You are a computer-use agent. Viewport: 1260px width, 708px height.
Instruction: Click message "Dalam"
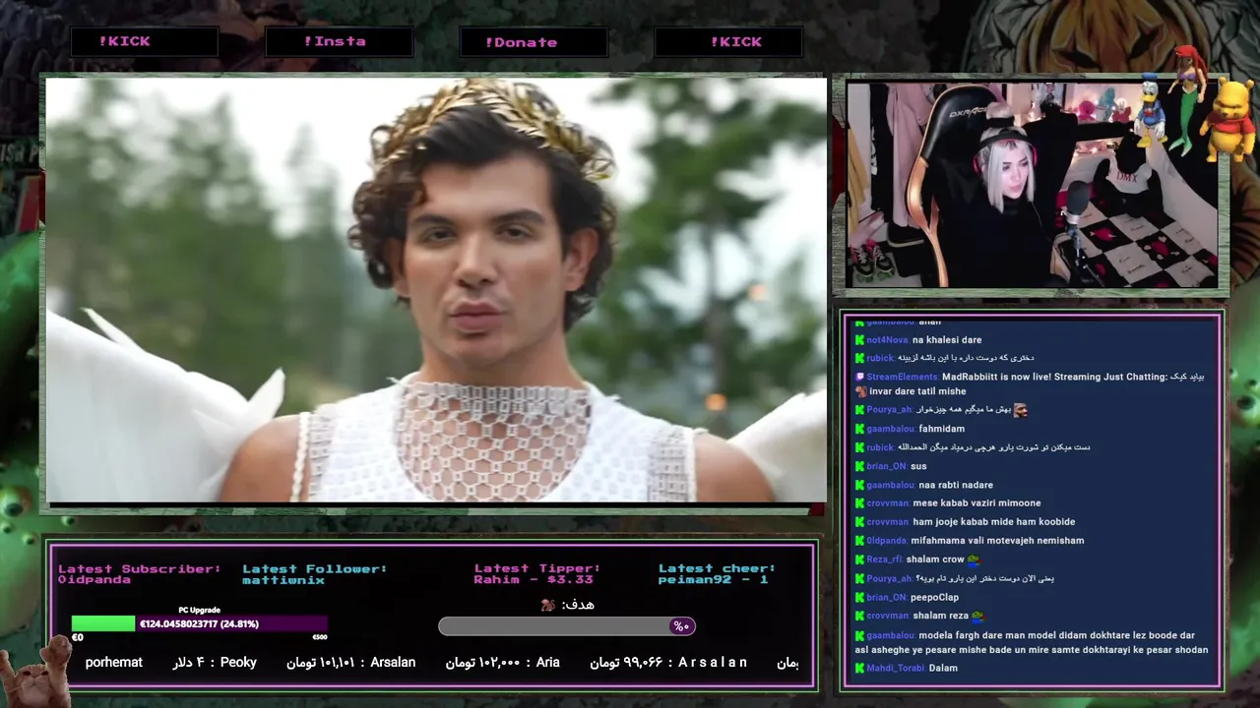pyautogui.click(x=943, y=669)
